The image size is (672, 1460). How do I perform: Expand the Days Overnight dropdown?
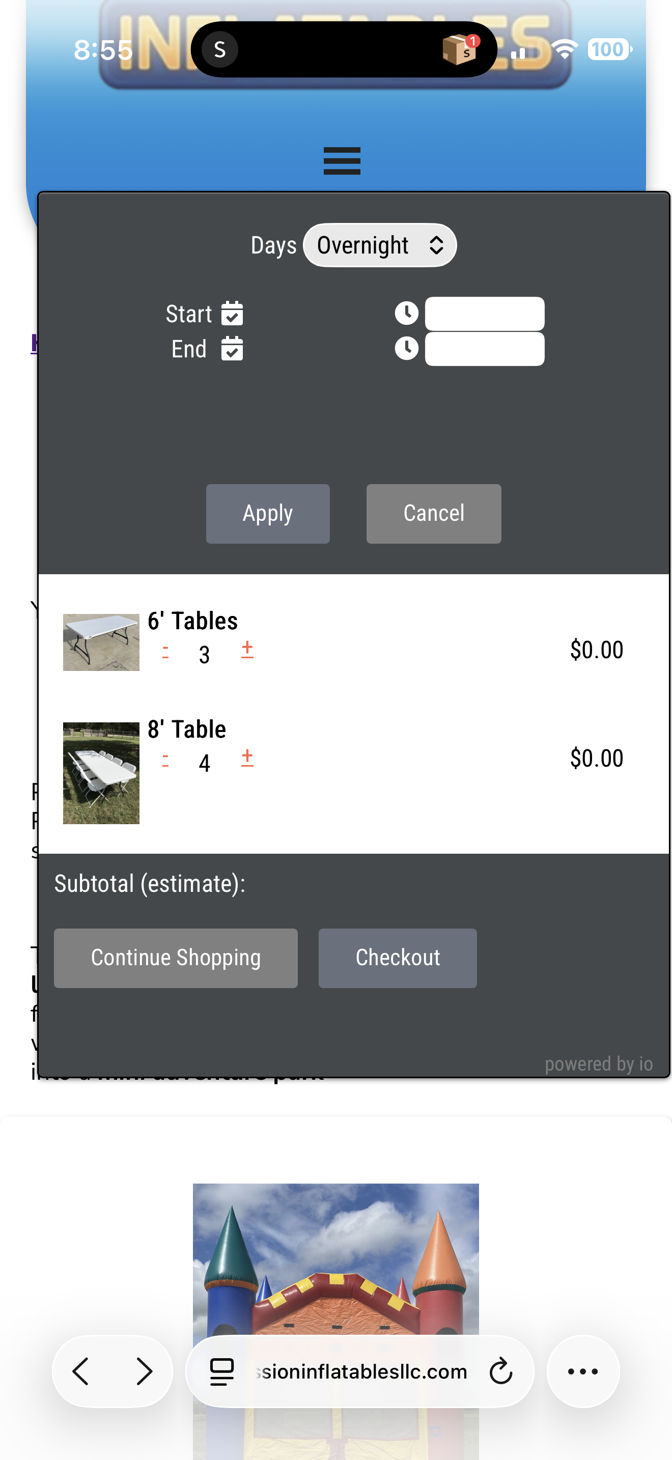pos(380,245)
